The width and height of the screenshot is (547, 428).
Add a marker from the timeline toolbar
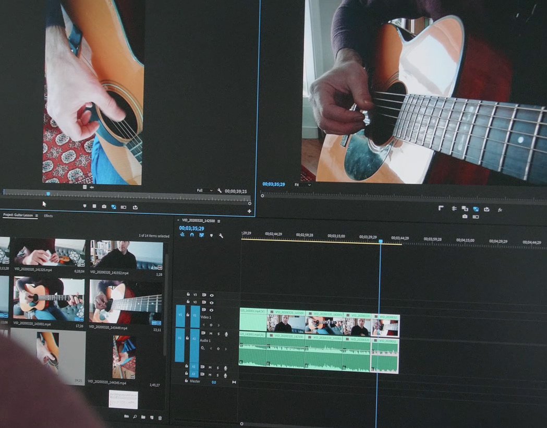211,235
